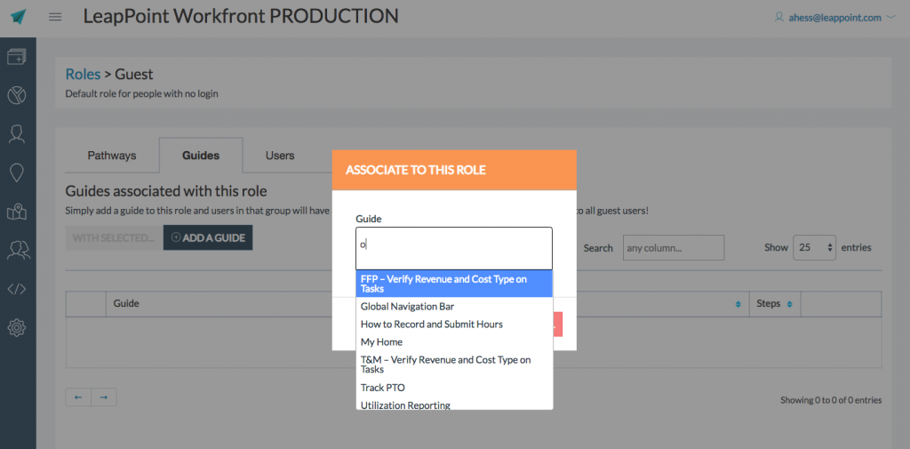Choose T&M – Verify Revenue and Cost Type option

coord(454,365)
